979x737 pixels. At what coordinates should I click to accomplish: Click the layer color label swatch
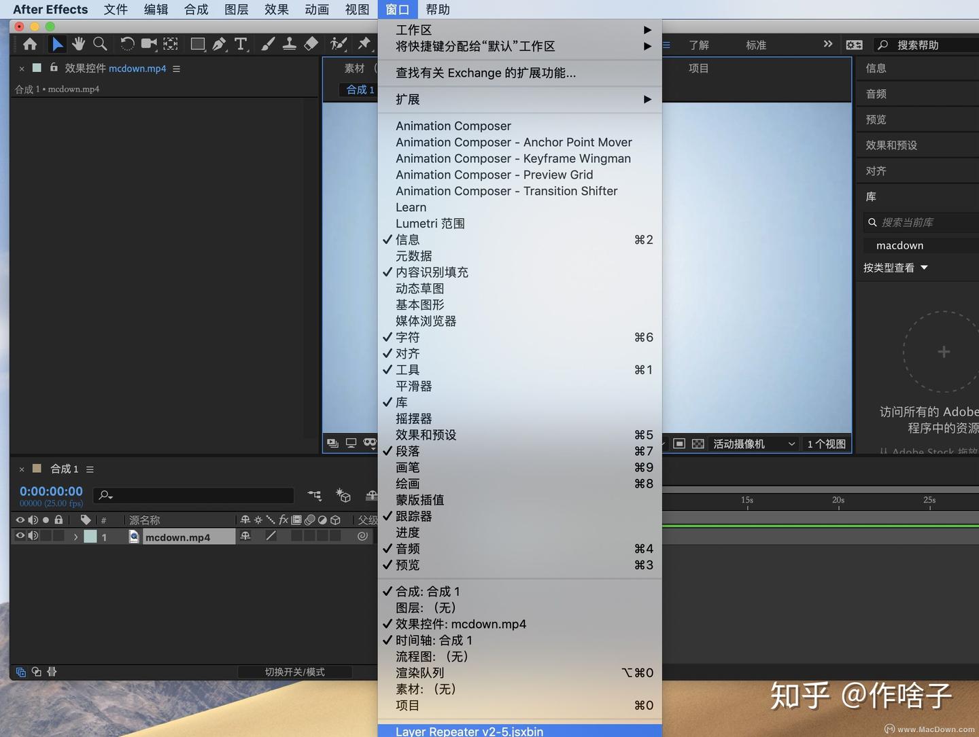click(91, 537)
